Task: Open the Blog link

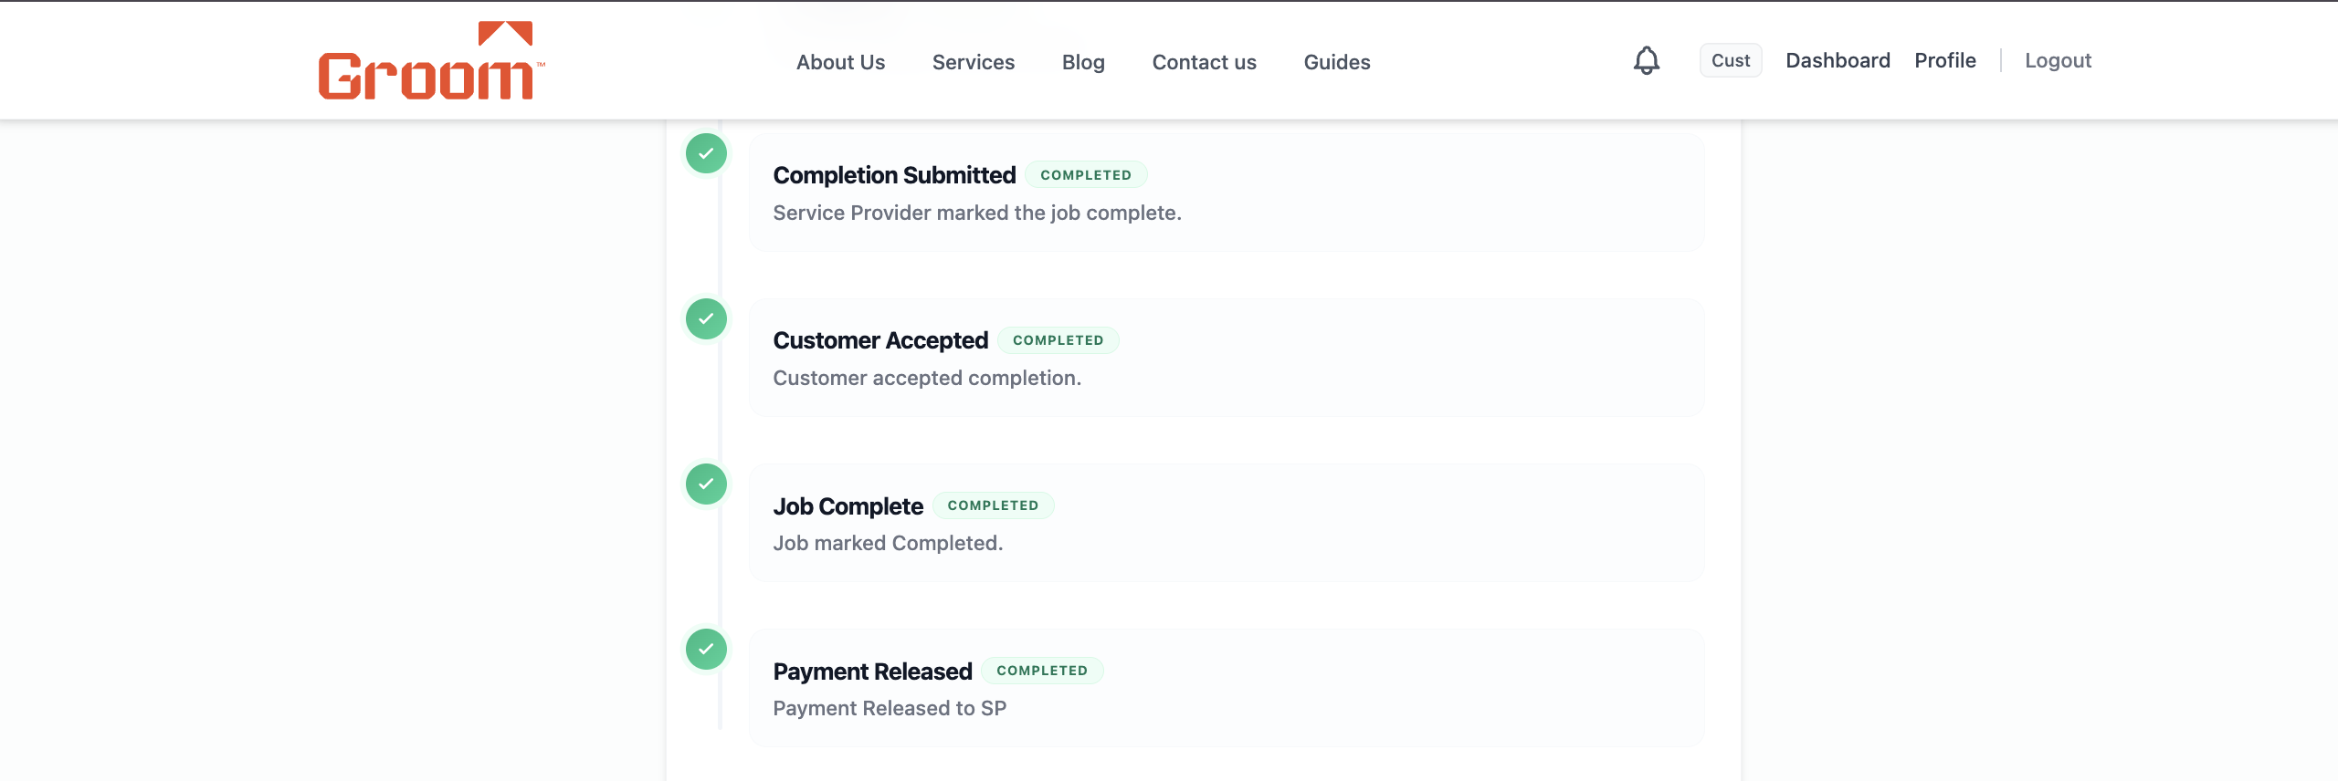Action: (x=1083, y=62)
